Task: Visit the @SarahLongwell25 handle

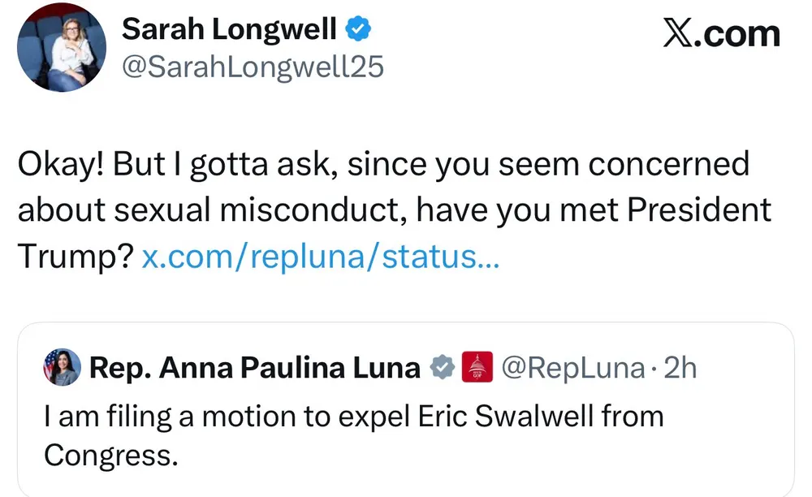Action: click(x=252, y=67)
